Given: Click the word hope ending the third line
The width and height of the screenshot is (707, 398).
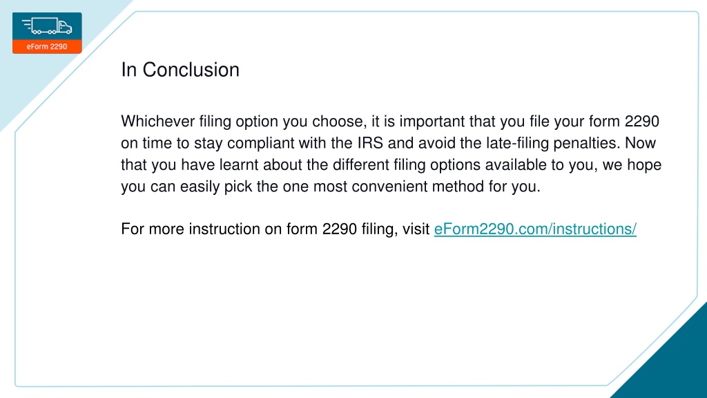Looking at the screenshot, I should [x=644, y=165].
